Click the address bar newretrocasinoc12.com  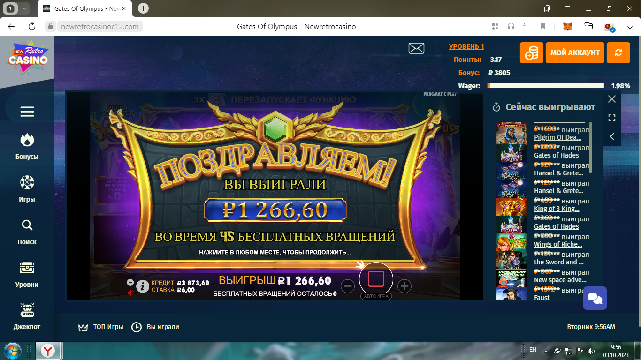pyautogui.click(x=100, y=27)
